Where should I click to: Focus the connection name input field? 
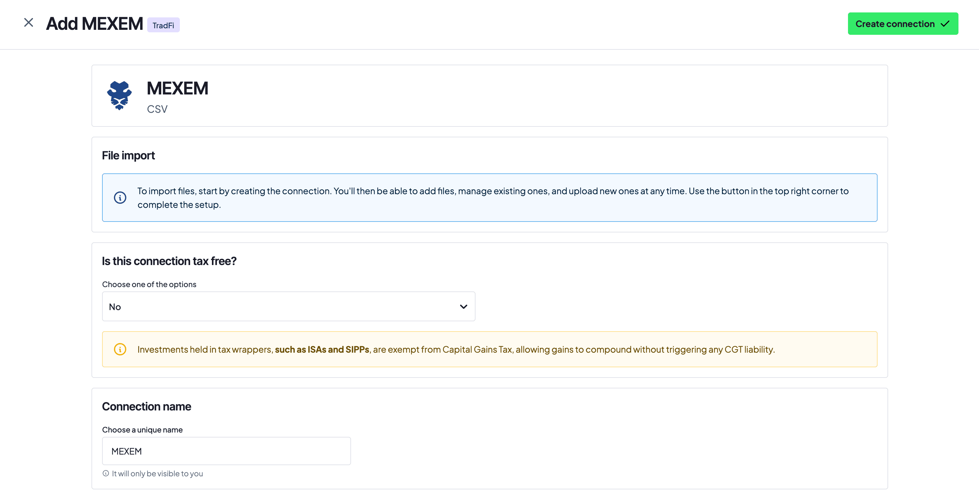point(227,451)
